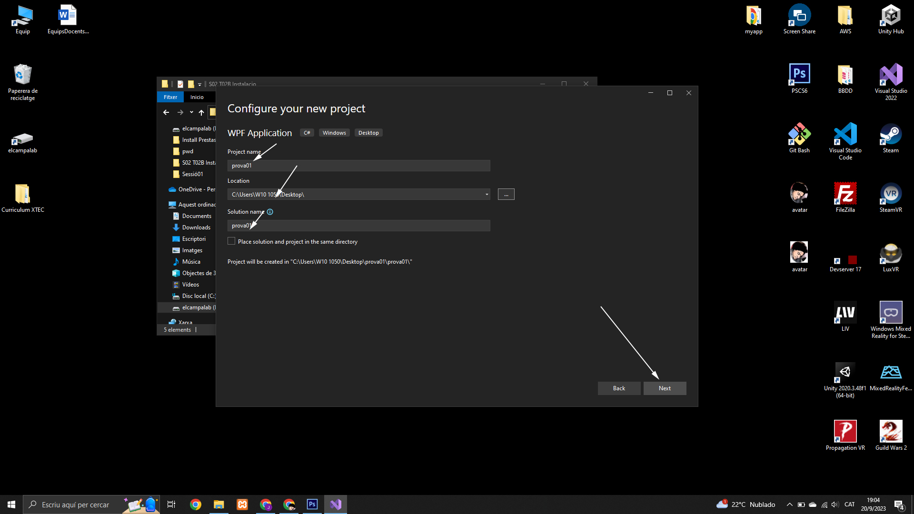This screenshot has width=914, height=514.
Task: Select Downloads in Explorer sidebar
Action: [196, 227]
